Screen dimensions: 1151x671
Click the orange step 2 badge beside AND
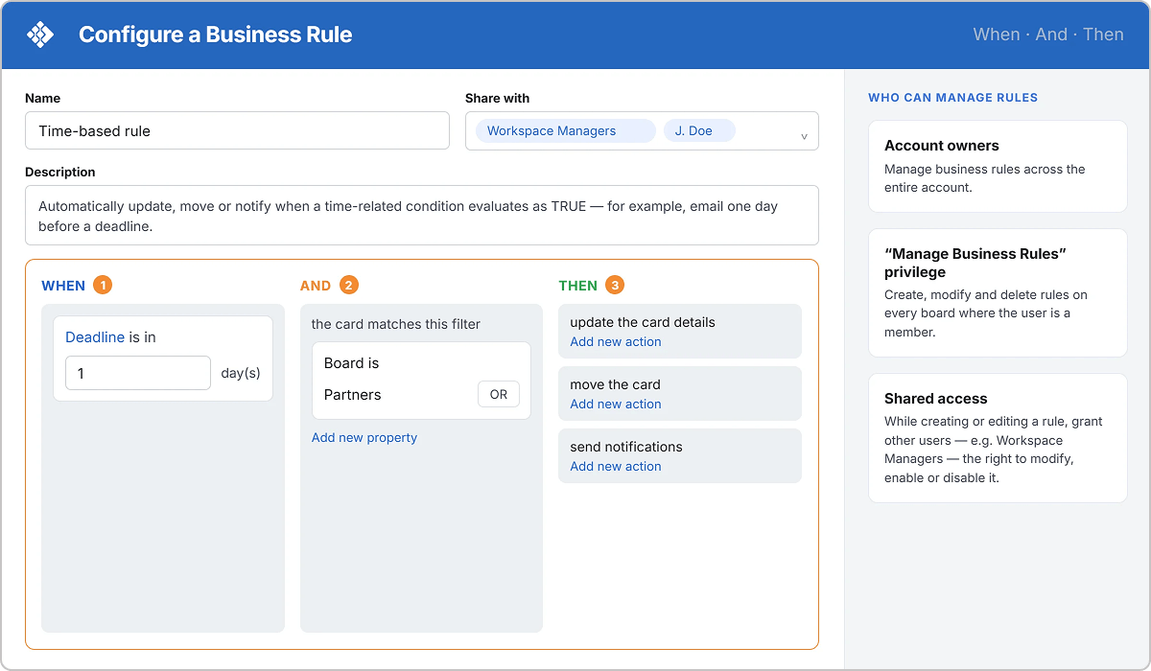click(348, 285)
